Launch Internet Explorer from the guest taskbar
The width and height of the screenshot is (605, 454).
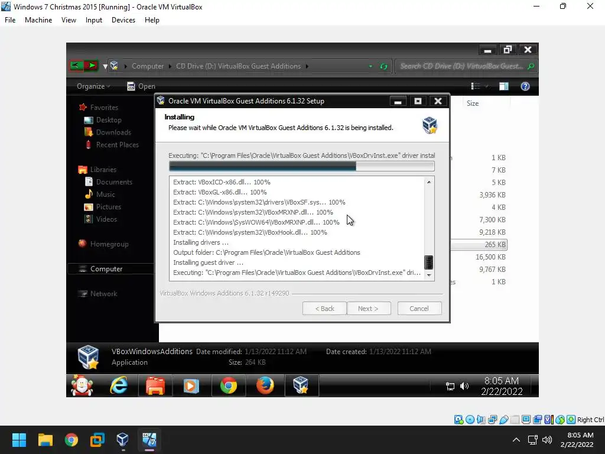coord(118,385)
